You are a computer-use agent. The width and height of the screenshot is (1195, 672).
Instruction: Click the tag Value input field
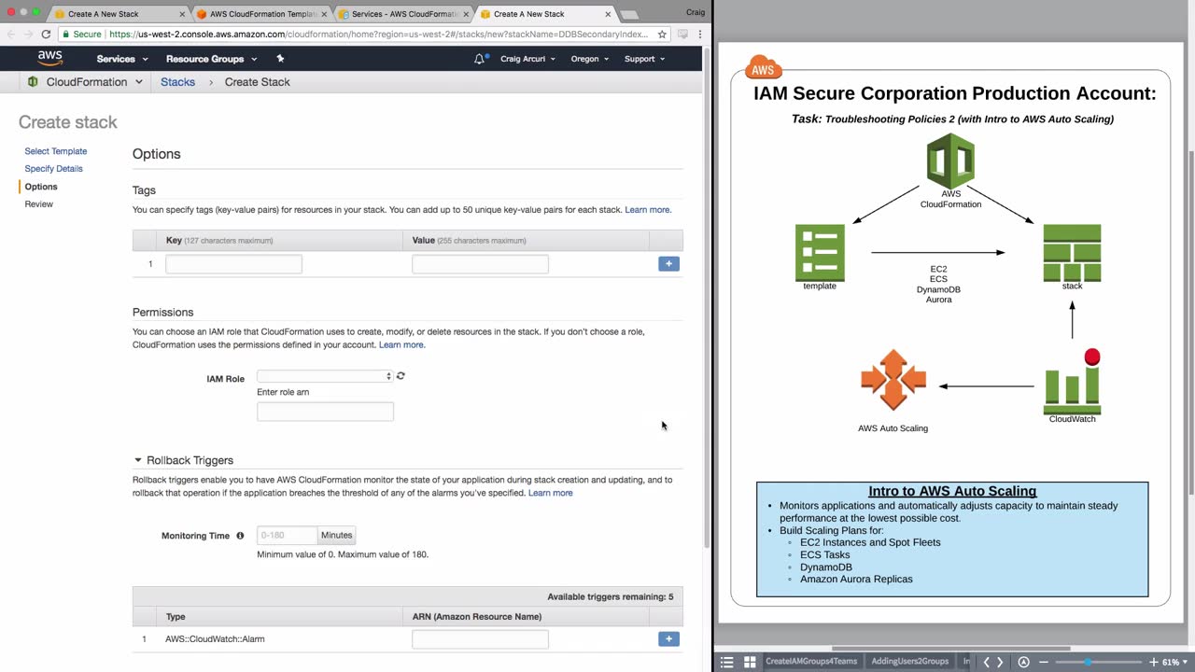point(480,264)
